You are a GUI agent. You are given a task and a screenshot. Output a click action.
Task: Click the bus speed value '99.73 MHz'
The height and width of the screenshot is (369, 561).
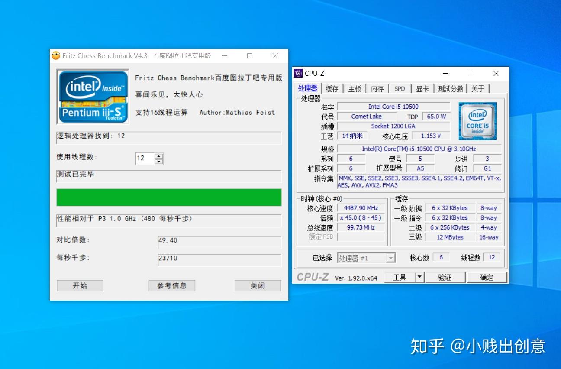(361, 227)
